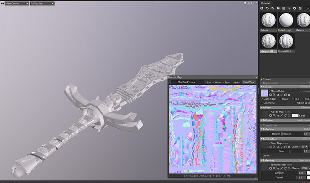Click the viewport settings gear icon
This screenshot has height=183, width=310.
click(x=245, y=3)
